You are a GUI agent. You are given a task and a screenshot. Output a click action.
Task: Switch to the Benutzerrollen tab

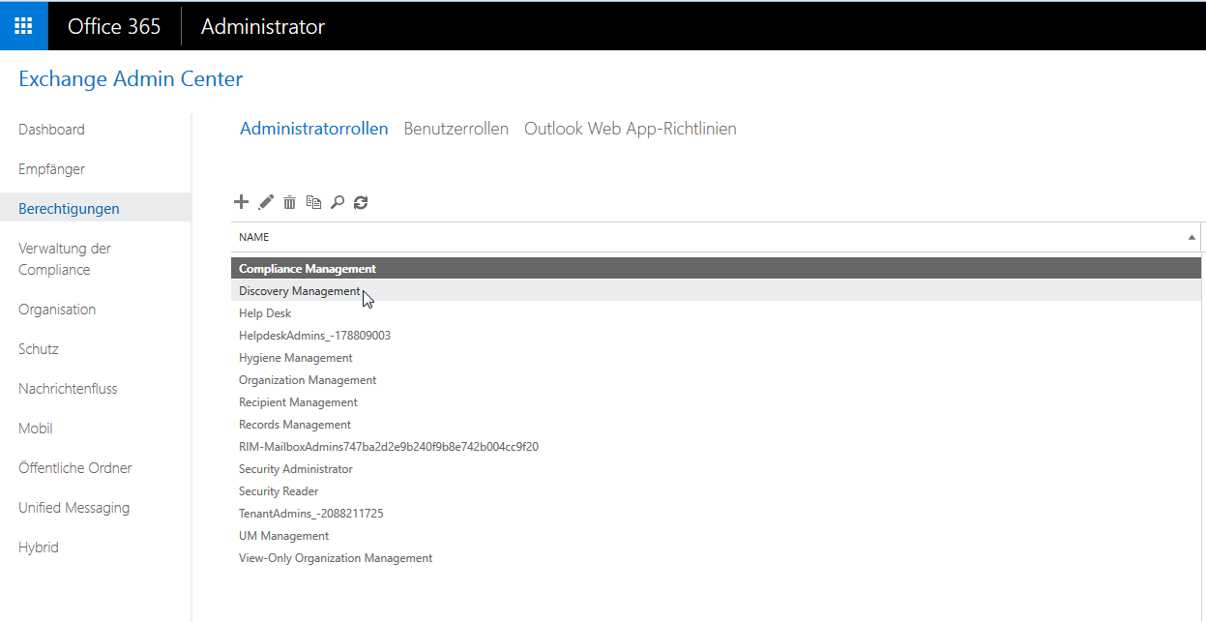click(456, 128)
